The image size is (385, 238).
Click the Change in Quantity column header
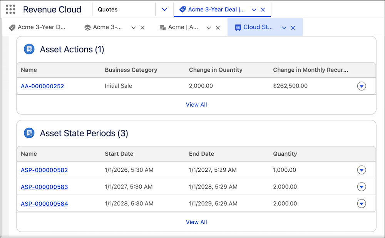(216, 70)
